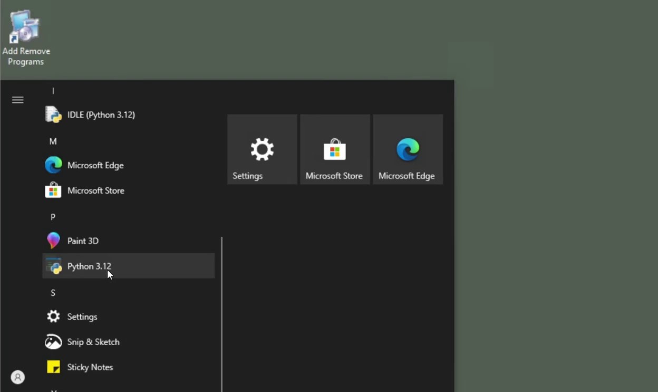Launch the Microsoft Edge tile
The width and height of the screenshot is (658, 392).
click(x=408, y=149)
